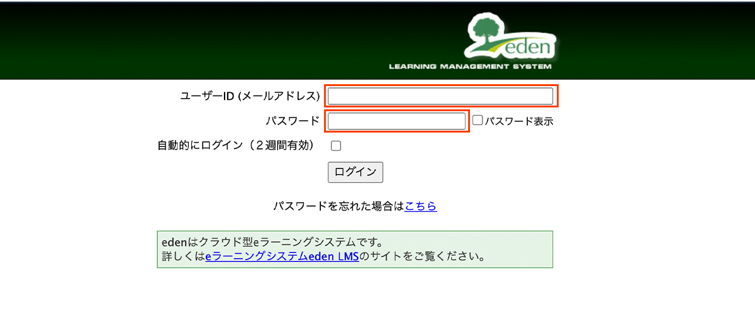
Task: Focus the ユーザーID (メールアドレス) input field
Action: (x=440, y=96)
